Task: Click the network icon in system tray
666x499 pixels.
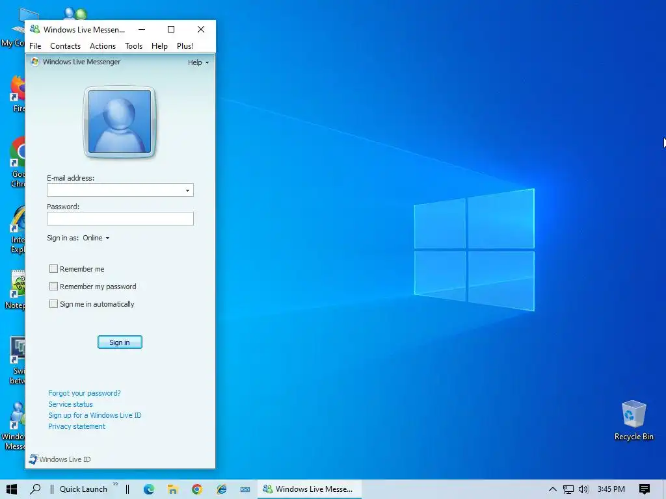Action: [x=568, y=489]
